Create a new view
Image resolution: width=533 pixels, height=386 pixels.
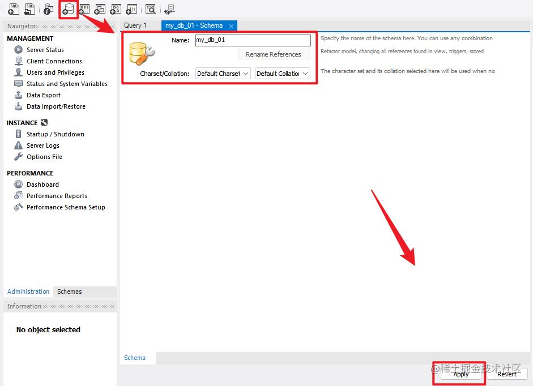coord(99,8)
